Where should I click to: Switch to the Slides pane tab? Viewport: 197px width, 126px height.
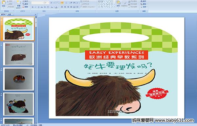[3, 14]
